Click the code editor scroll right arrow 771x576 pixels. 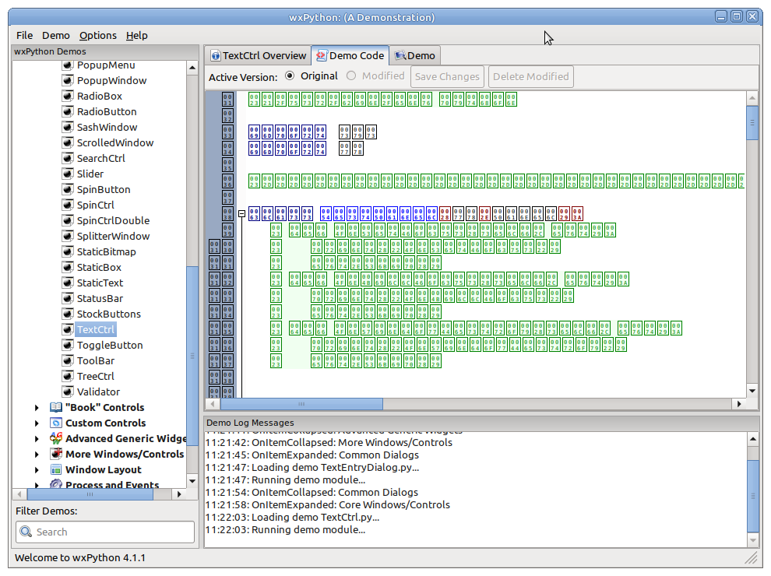point(738,404)
